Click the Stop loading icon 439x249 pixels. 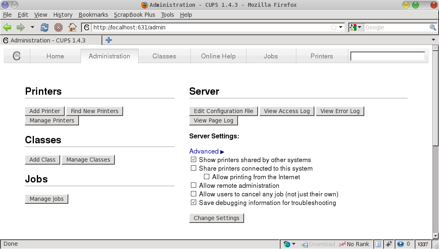point(58,27)
